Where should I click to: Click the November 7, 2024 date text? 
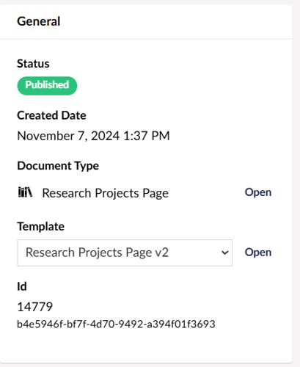point(68,136)
